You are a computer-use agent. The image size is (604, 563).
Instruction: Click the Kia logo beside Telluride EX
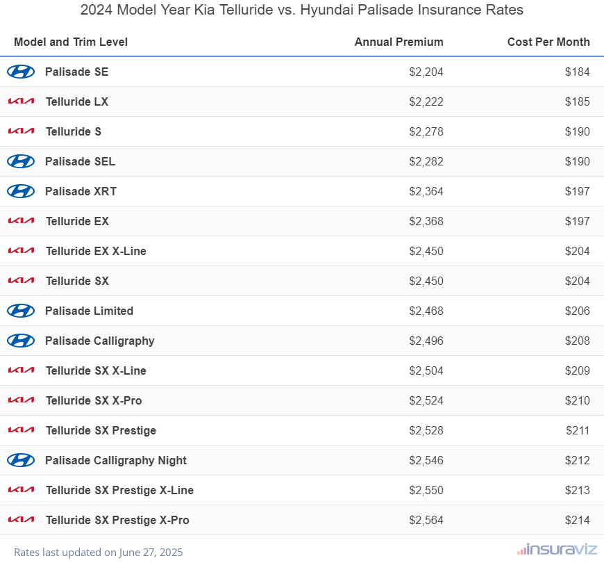pyautogui.click(x=22, y=221)
